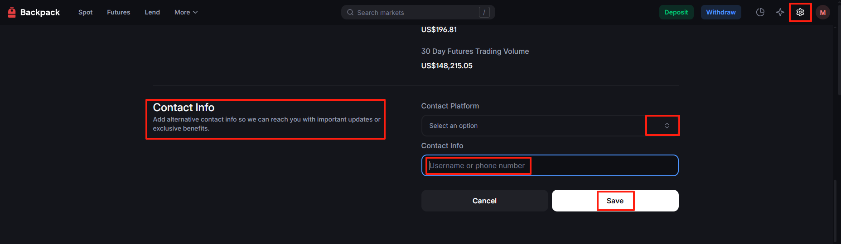The height and width of the screenshot is (244, 841).
Task: Open the Futures menu item
Action: point(118,12)
